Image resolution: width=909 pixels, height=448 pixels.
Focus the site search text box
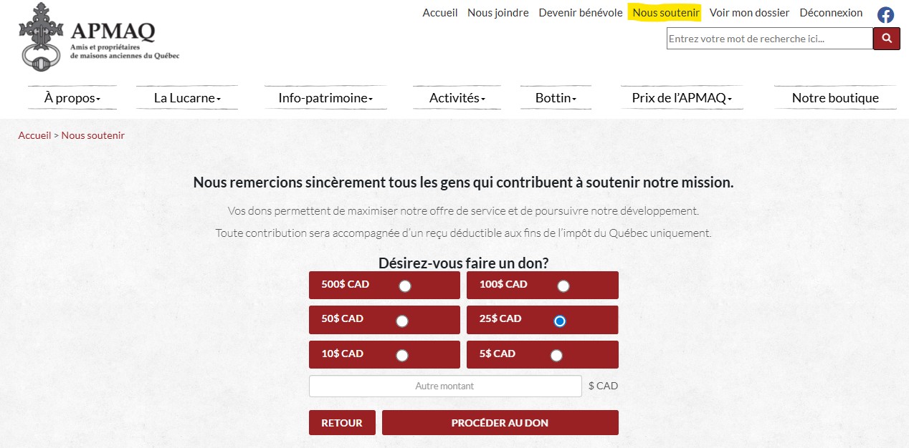[x=769, y=39]
